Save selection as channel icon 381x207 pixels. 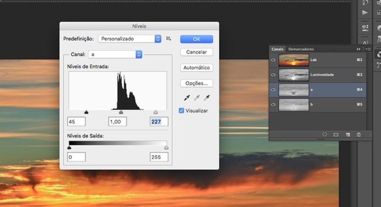336,134
